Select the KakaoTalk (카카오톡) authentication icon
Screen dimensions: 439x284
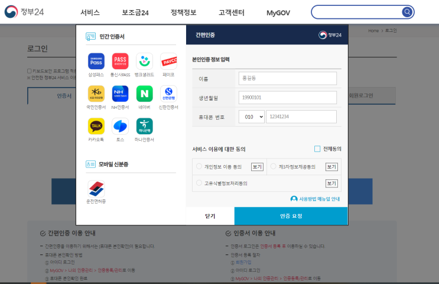pyautogui.click(x=96, y=126)
